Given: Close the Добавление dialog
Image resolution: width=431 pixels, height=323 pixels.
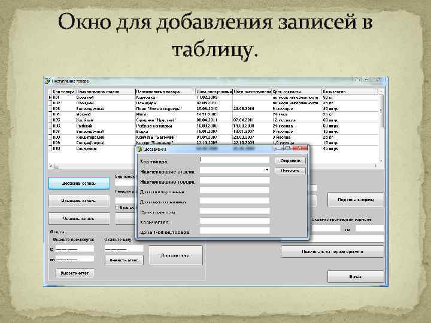Looking at the screenshot, I should pyautogui.click(x=299, y=148).
